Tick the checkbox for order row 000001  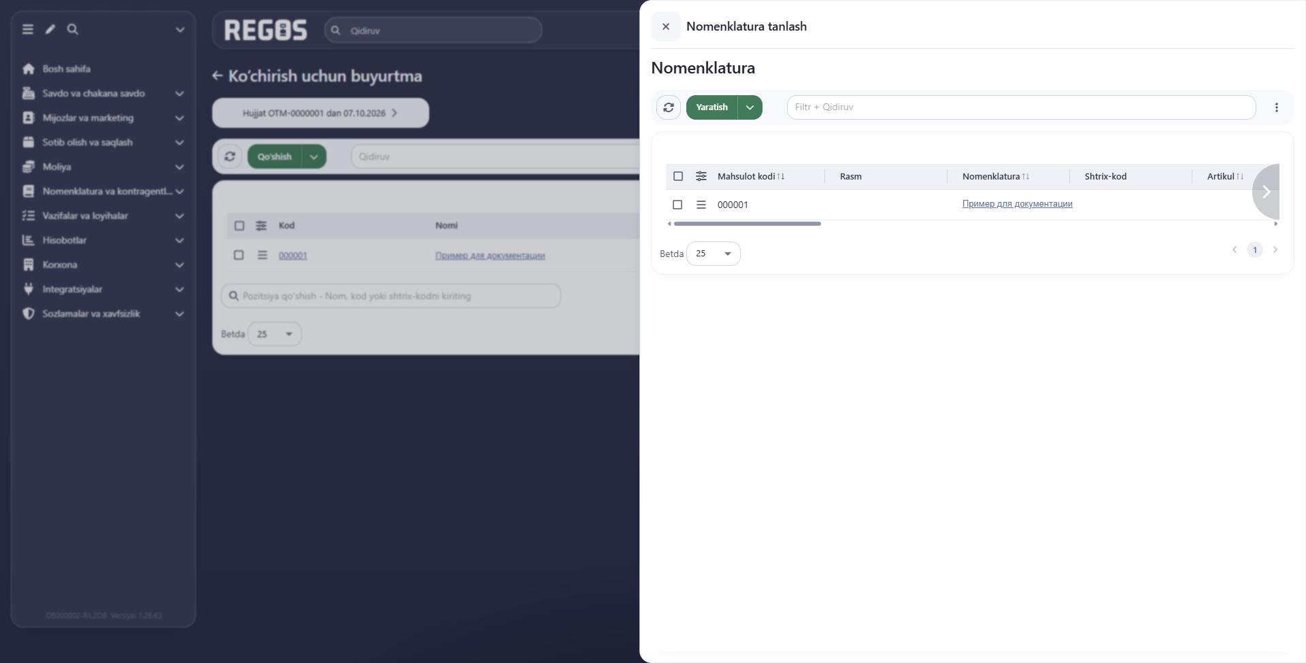click(x=239, y=255)
